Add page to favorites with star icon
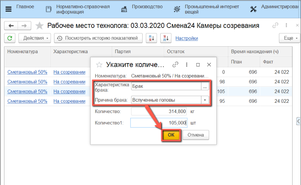Screen dimensions: 301x185 (40, 26)
